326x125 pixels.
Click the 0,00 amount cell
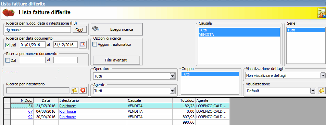(x=184, y=111)
